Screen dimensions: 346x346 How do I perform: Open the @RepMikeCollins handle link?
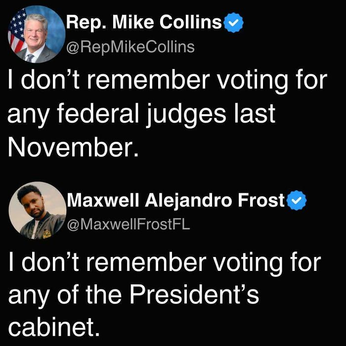(x=130, y=47)
